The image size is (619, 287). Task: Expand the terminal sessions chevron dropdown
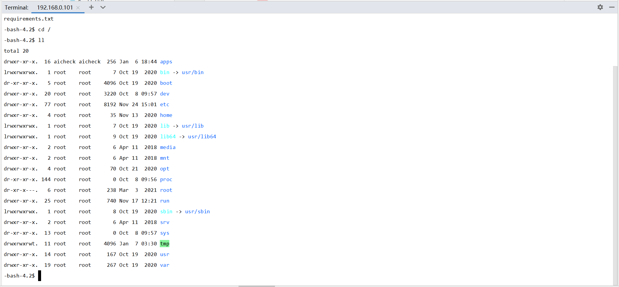point(103,7)
